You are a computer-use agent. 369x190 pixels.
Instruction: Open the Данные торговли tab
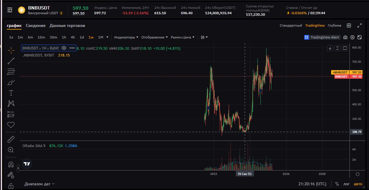[x=67, y=26]
